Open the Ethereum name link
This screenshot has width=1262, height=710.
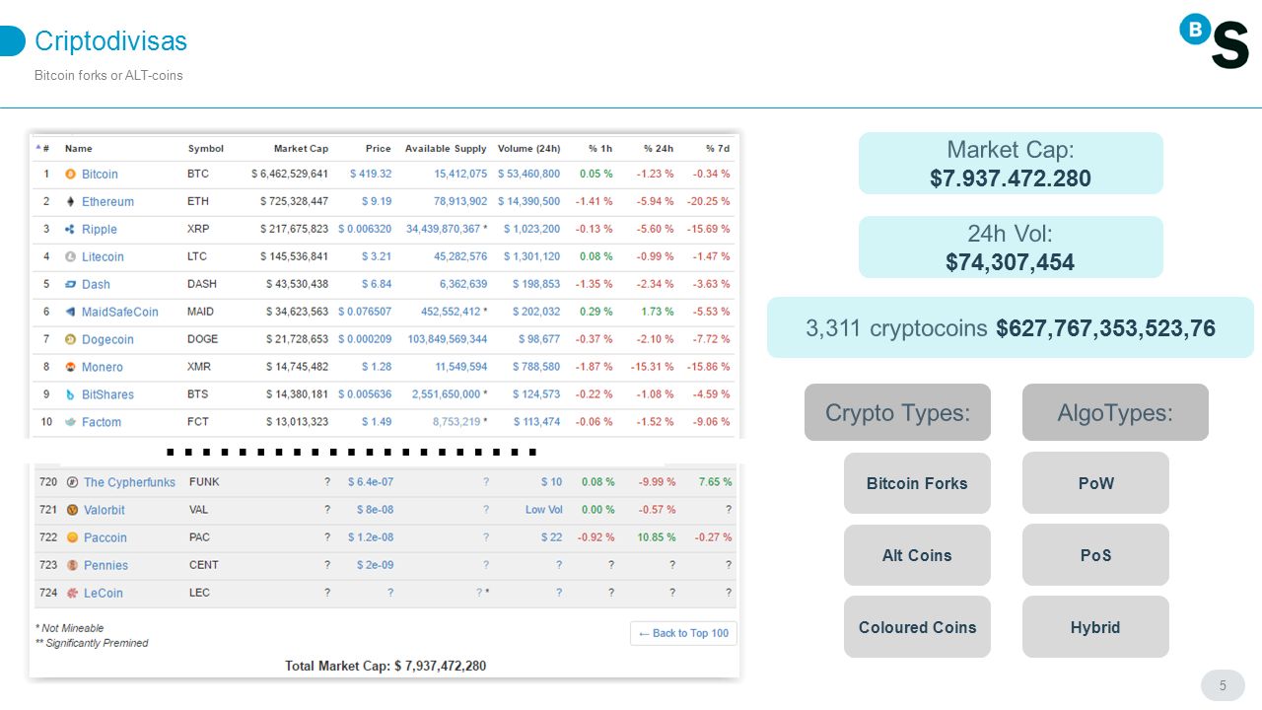[x=107, y=201]
